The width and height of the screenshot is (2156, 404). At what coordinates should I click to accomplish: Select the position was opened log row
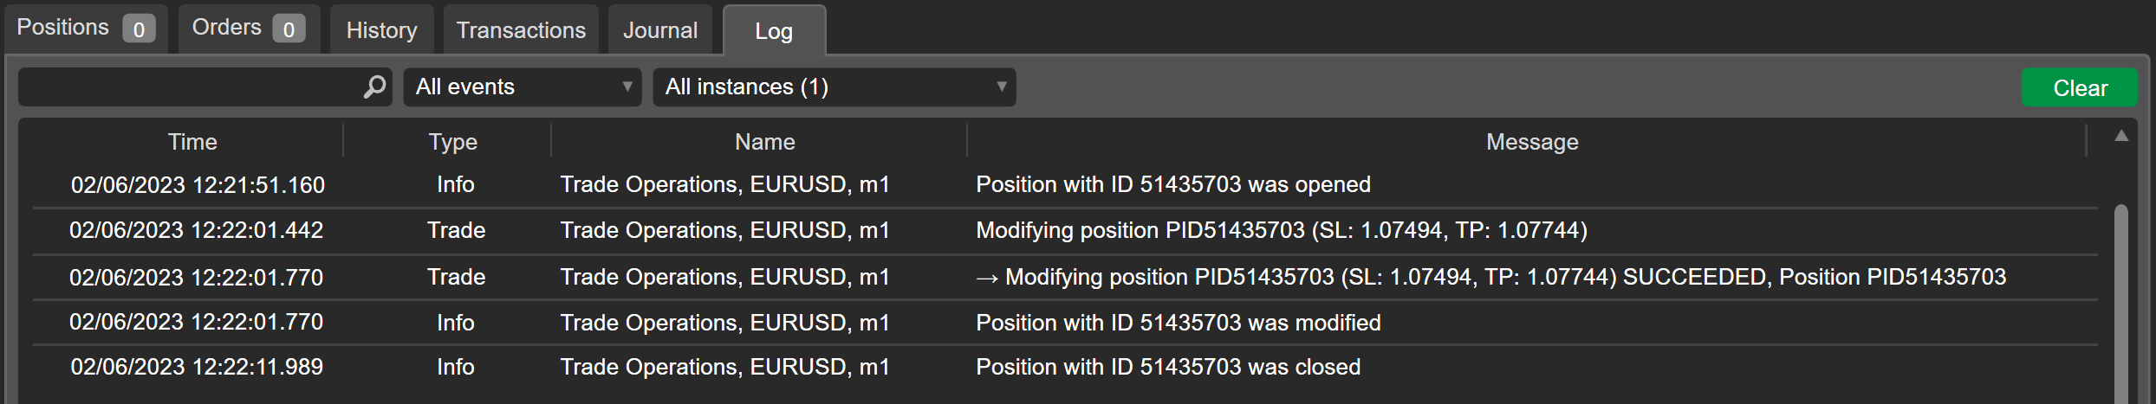[x=1172, y=184]
